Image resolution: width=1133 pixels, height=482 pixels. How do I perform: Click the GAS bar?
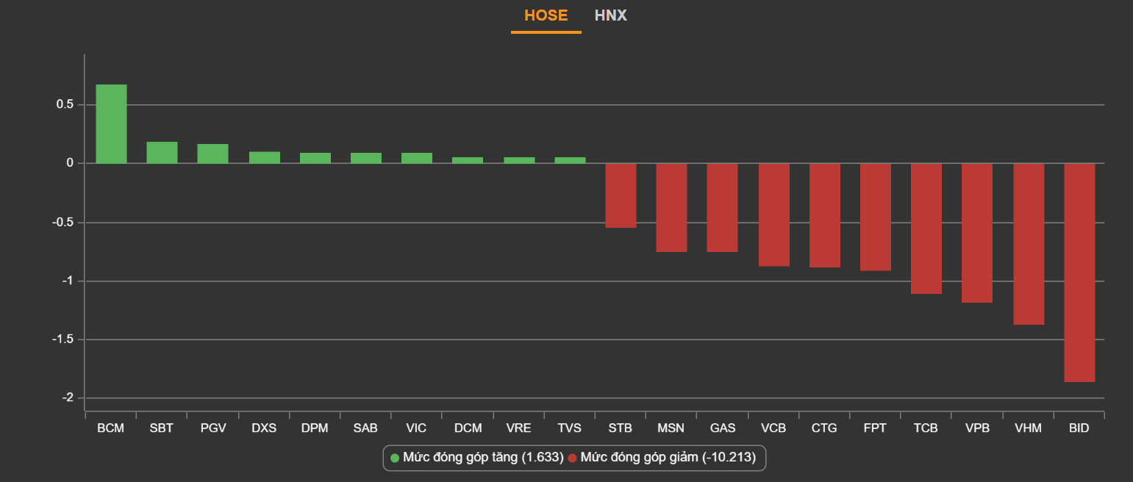tap(722, 207)
